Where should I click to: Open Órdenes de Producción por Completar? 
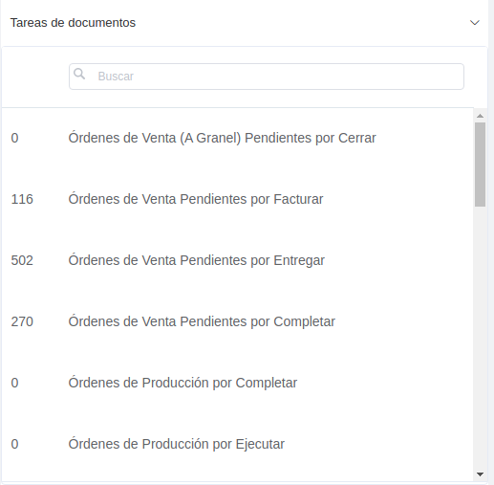[x=183, y=383]
